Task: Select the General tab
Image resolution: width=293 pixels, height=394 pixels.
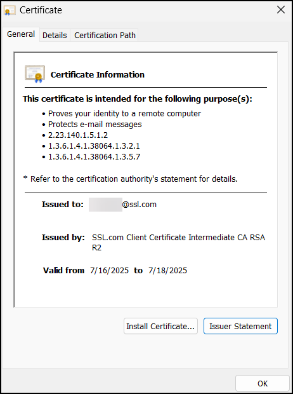Action: pyautogui.click(x=21, y=34)
